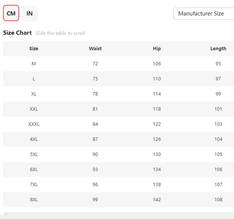Select the L size row
Screen dimensions: 234x219
118,79
